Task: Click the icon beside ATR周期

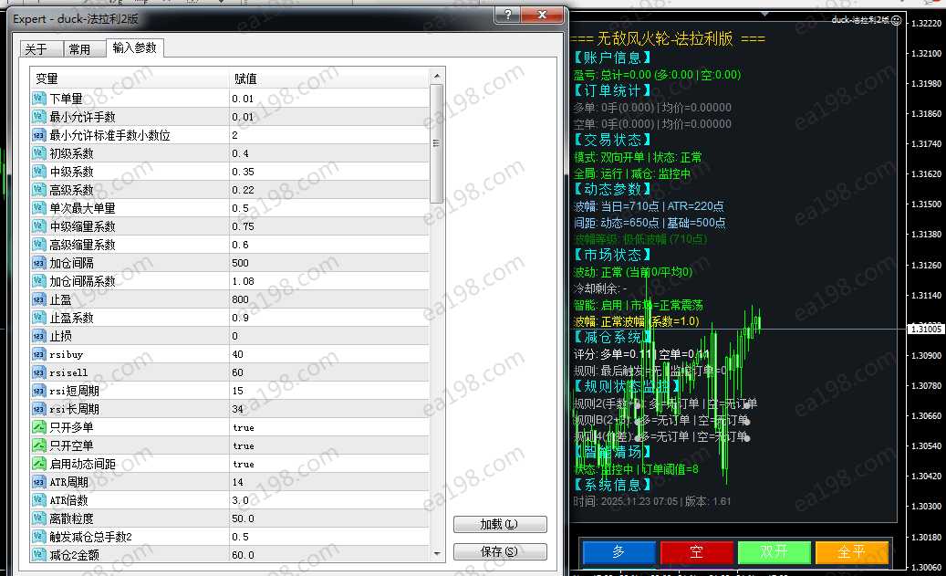Action: (x=39, y=482)
